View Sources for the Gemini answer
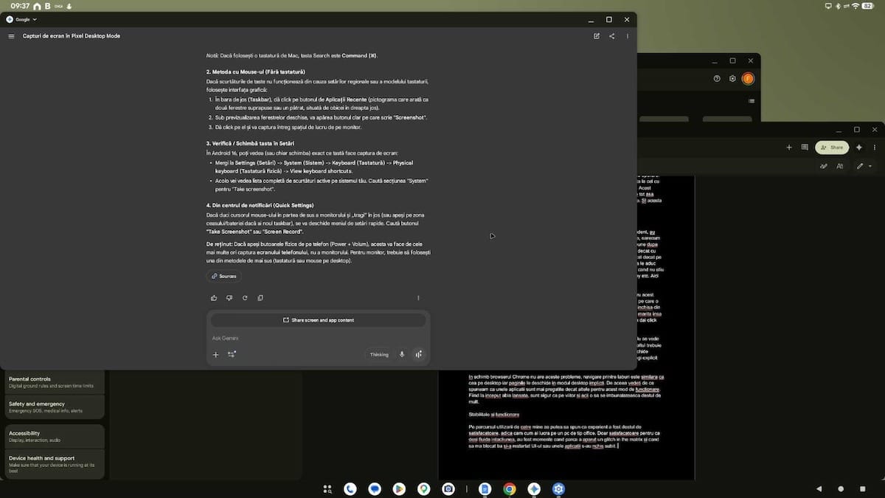 click(223, 275)
